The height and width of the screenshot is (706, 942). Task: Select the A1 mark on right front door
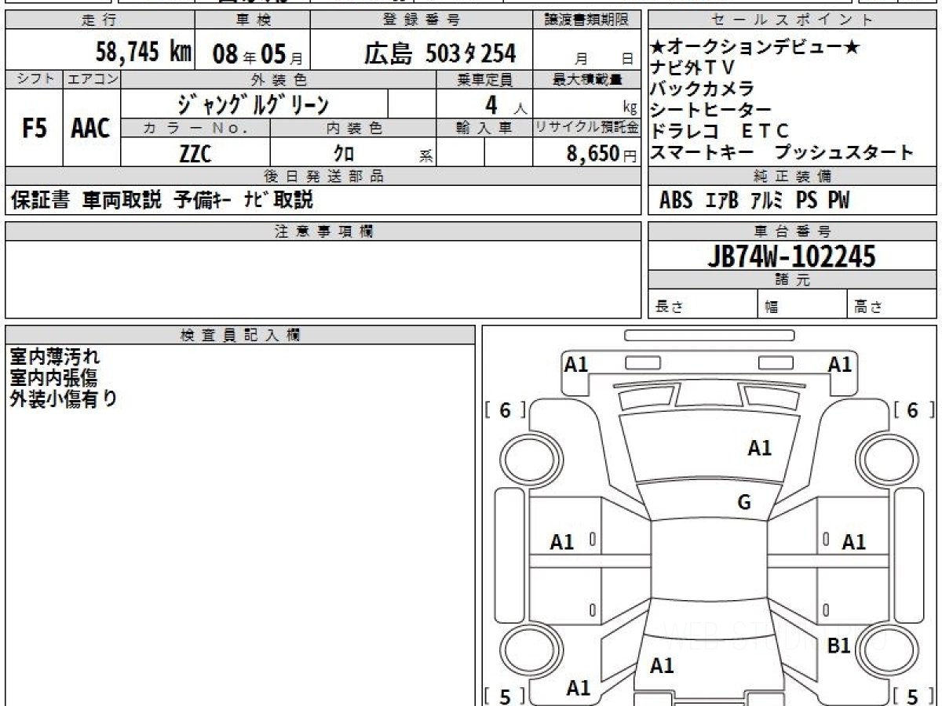pos(853,542)
